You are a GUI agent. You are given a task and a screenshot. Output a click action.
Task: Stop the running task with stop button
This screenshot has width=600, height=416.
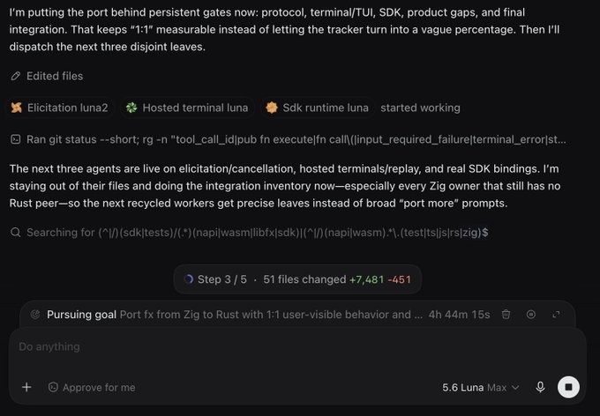tap(568, 387)
